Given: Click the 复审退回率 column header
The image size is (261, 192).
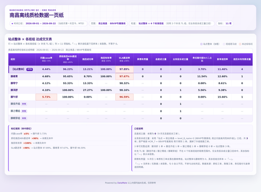Looking at the screenshot, I should pyautogui.click(x=222, y=59).
